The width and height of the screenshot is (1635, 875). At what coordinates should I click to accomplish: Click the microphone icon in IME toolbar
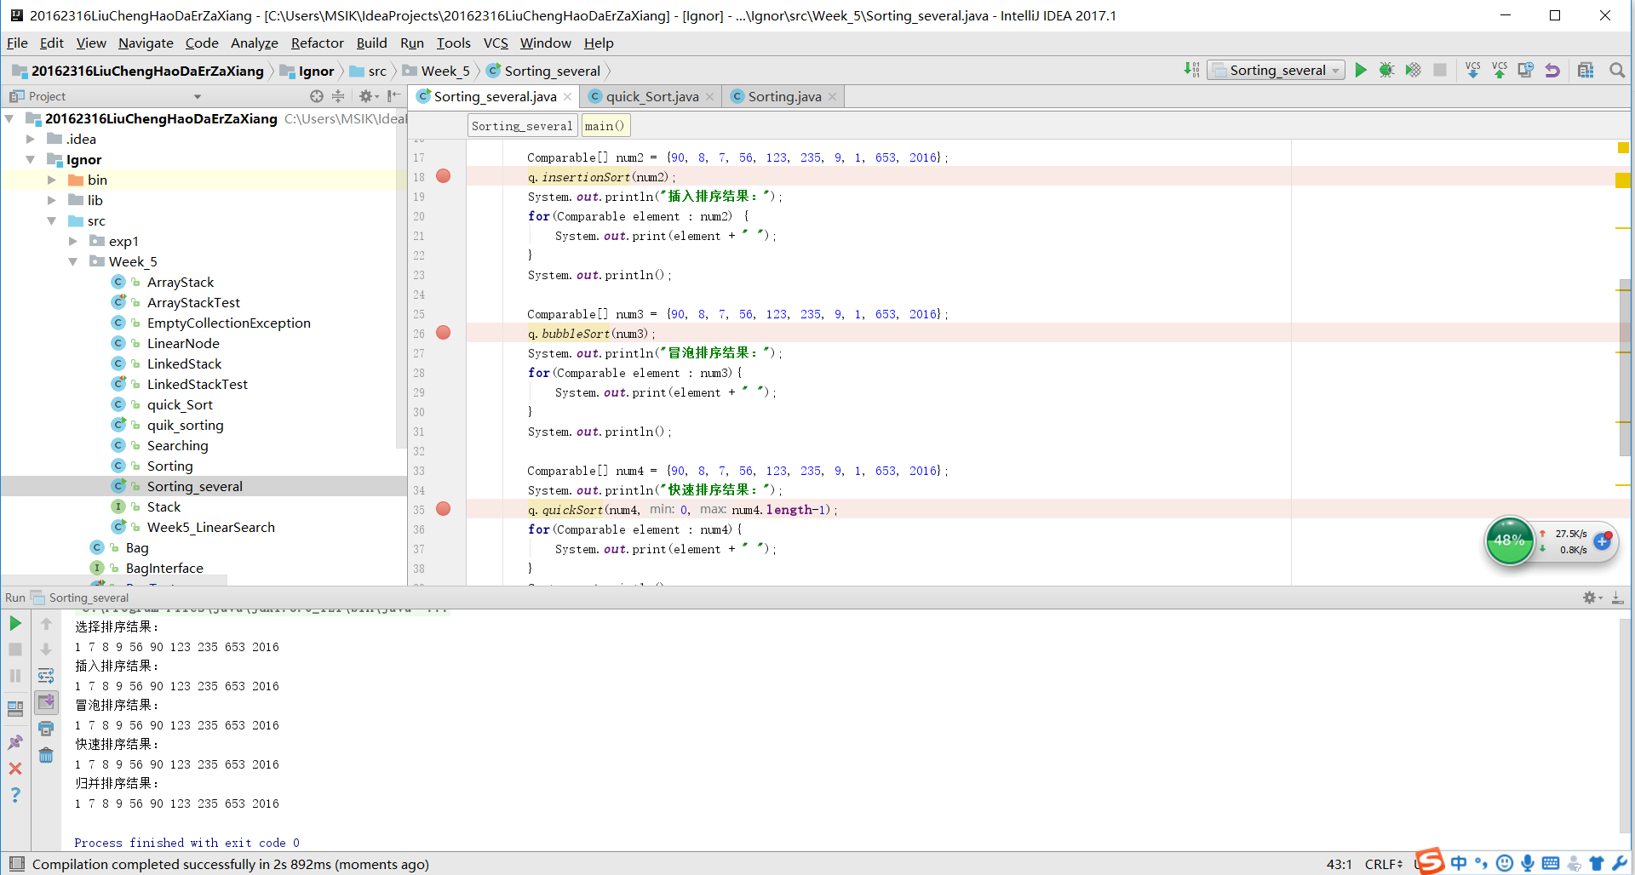click(x=1528, y=863)
